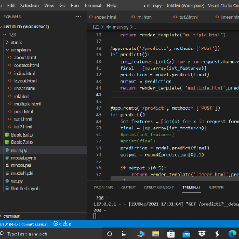Show the Jupyter panel tab
This screenshot has width=239, height=239.
tap(216, 187)
